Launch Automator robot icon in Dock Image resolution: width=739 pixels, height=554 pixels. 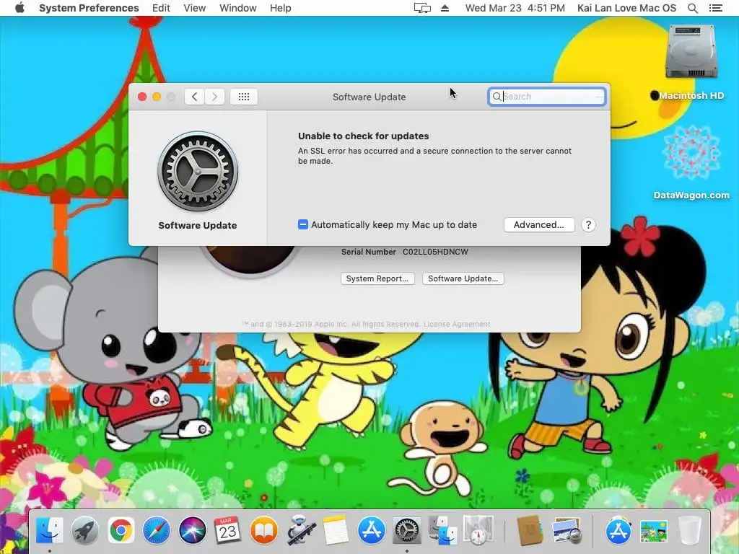click(x=300, y=530)
